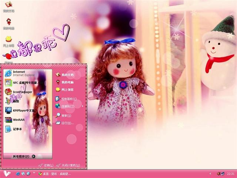Open the first blue quick launch icon
Screen dimensions: 237x178
click(18, 174)
